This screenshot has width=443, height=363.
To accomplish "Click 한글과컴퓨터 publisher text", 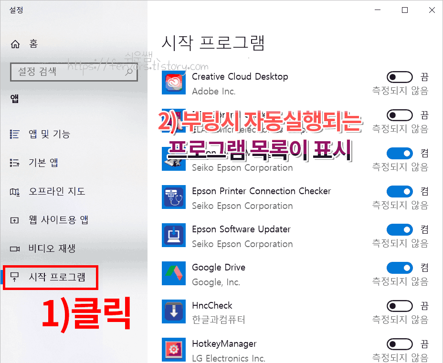I will (x=219, y=320).
